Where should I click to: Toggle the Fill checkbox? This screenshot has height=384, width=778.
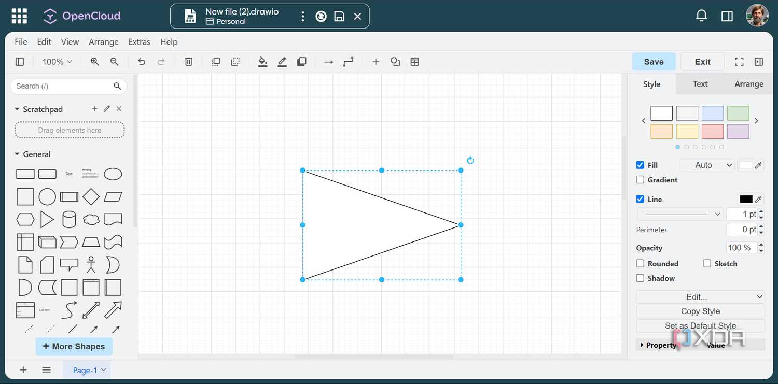point(640,165)
